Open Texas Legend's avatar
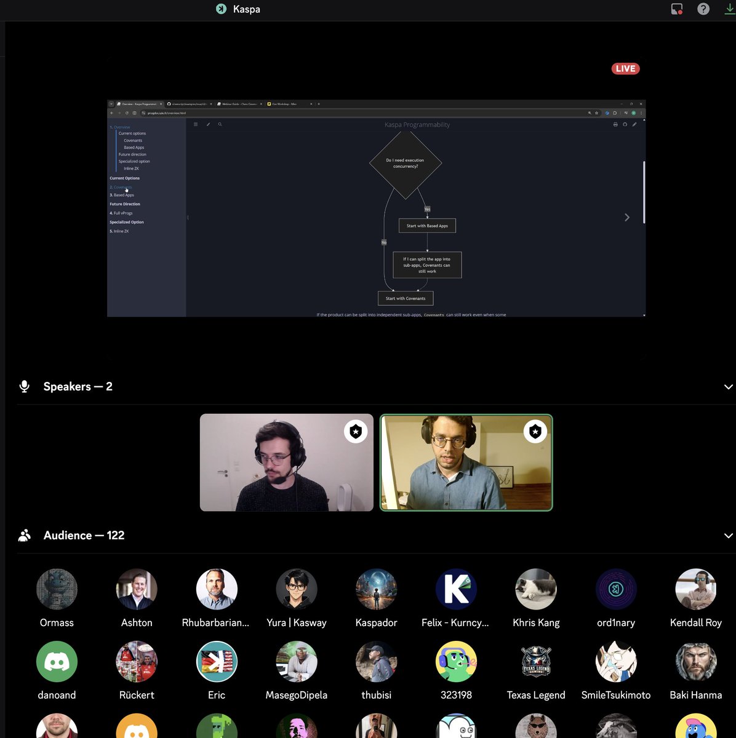 tap(536, 662)
